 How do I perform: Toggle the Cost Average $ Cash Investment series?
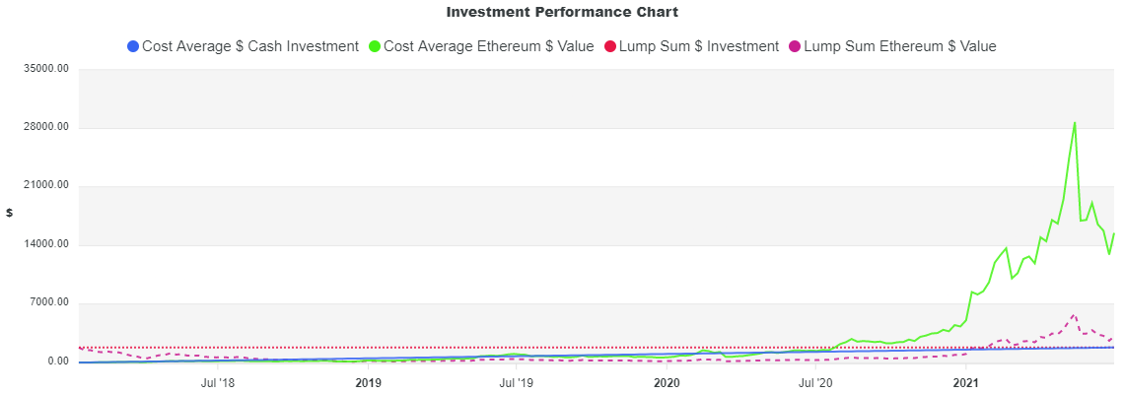250,46
